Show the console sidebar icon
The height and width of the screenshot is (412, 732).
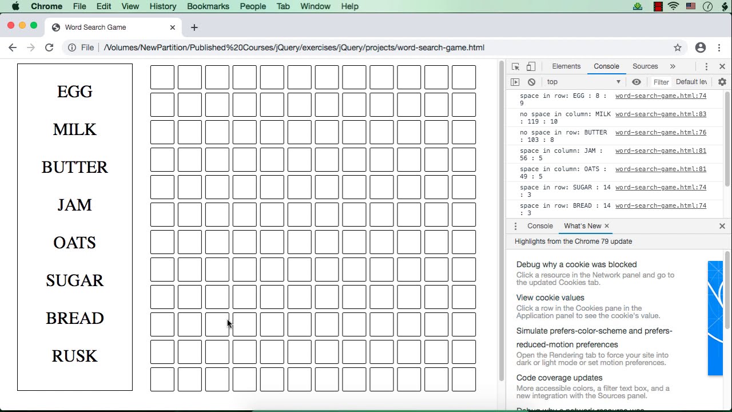pos(515,82)
